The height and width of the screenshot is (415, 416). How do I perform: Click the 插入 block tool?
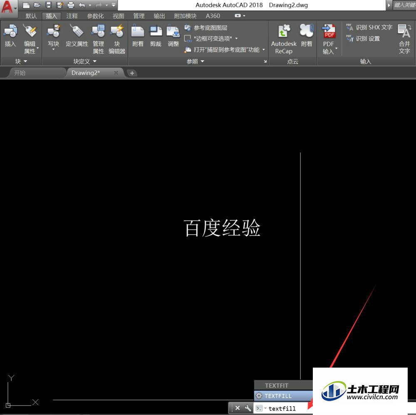(10, 35)
